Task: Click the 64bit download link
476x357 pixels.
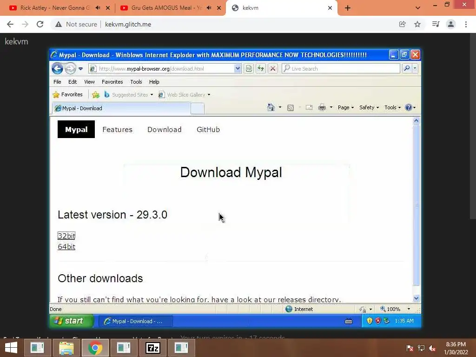Action: [66, 247]
